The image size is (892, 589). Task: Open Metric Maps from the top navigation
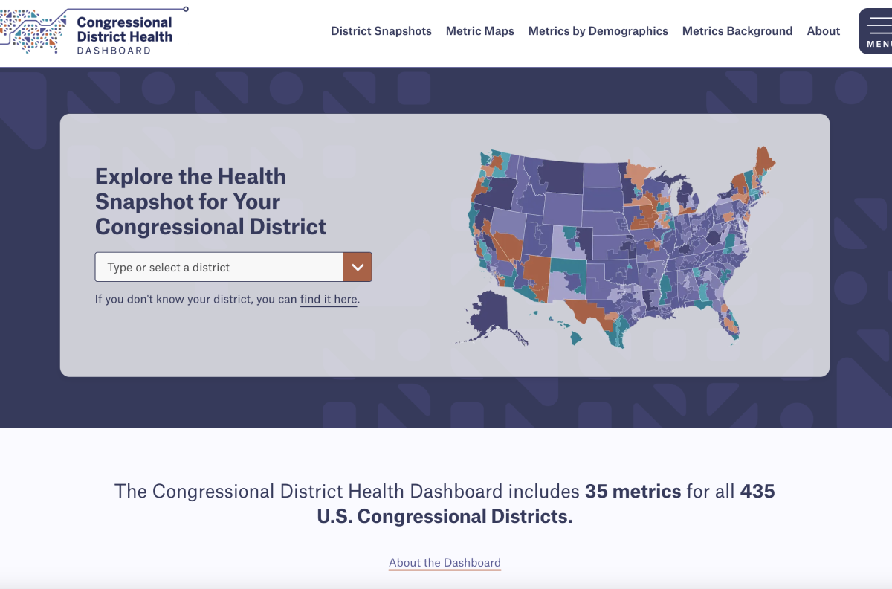pos(479,31)
